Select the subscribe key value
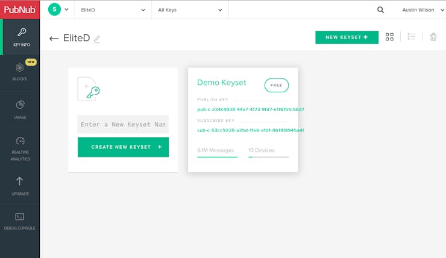Screen dimensions: 446x258 coord(251,130)
